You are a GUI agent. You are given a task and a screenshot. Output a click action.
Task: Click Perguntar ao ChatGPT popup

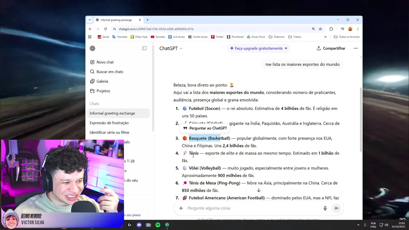click(205, 128)
